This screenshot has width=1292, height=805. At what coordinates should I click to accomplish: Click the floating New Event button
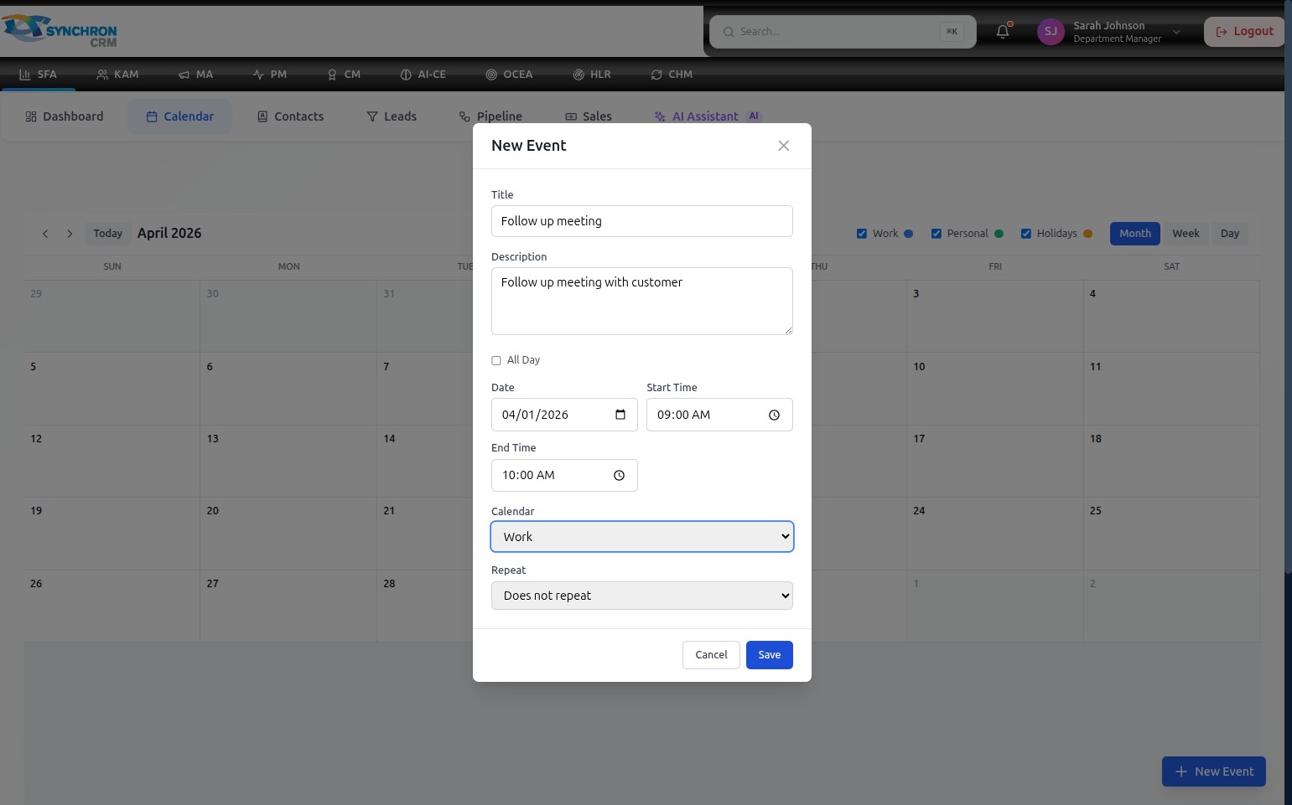pyautogui.click(x=1214, y=771)
